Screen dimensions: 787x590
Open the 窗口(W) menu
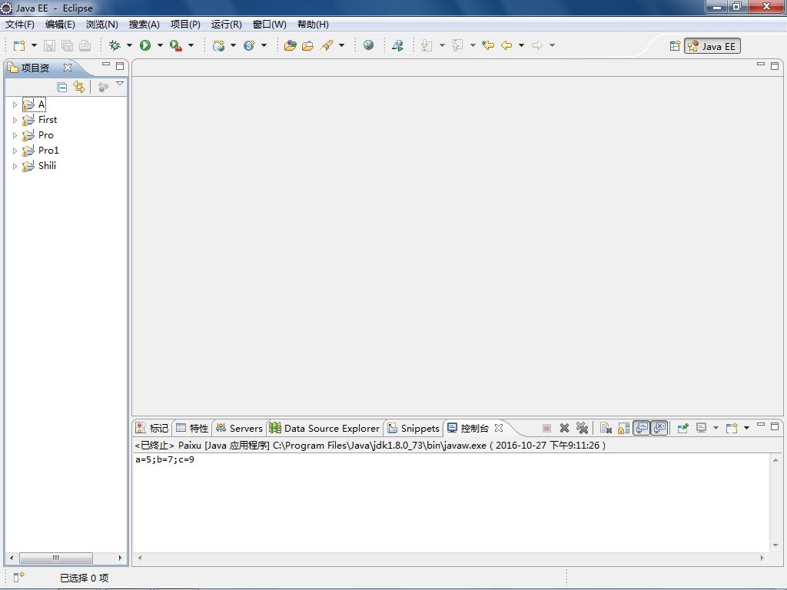270,24
